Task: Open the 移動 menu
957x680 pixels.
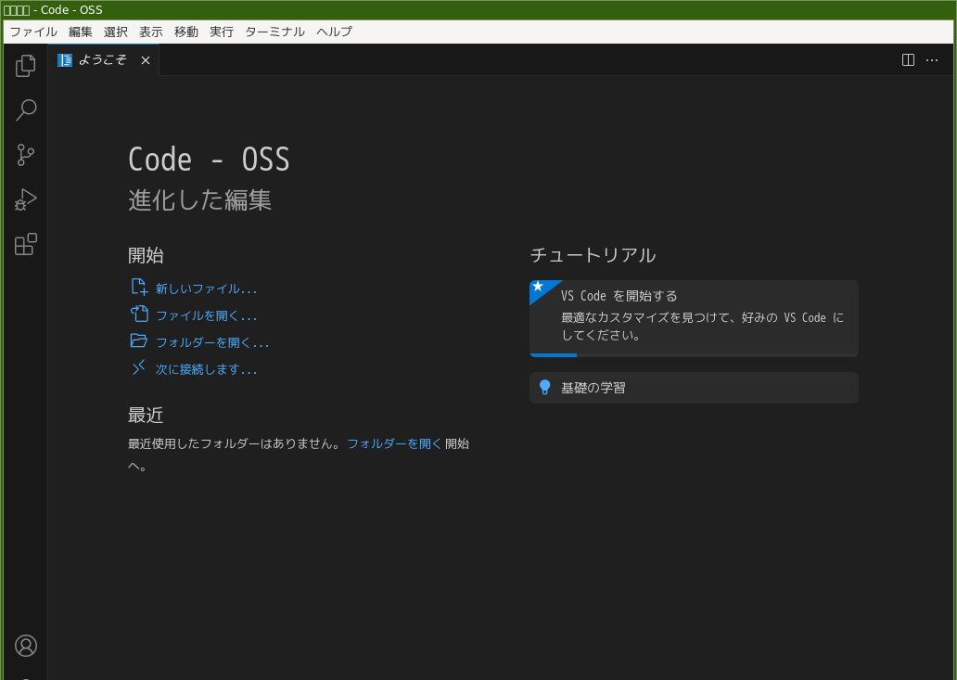Action: pyautogui.click(x=186, y=32)
